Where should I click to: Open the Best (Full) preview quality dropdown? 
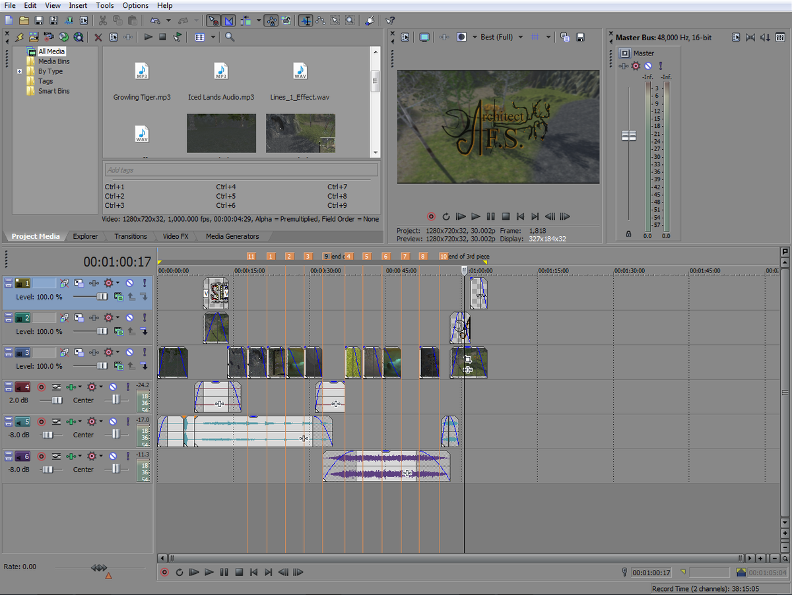pos(521,37)
